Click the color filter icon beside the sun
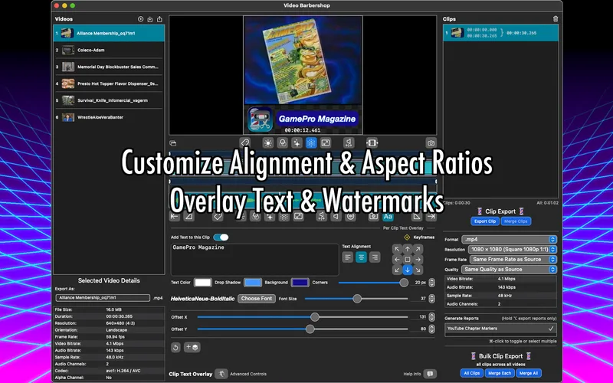 282,143
